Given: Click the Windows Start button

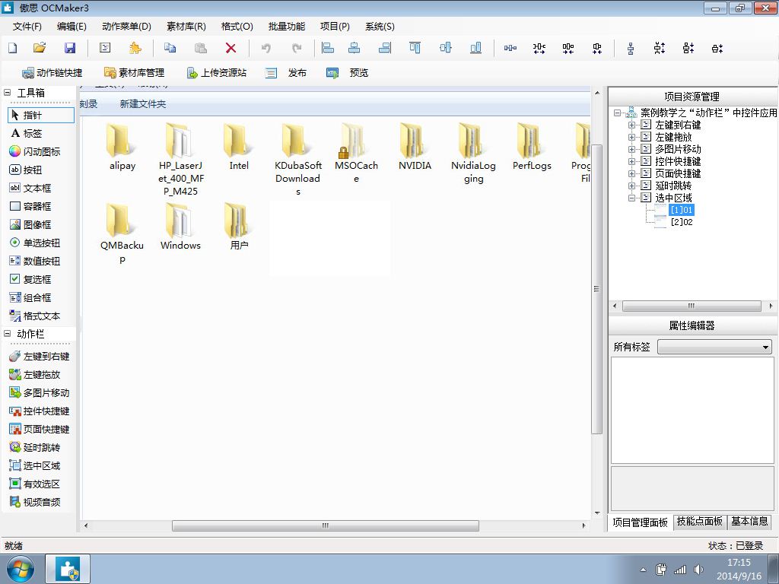Looking at the screenshot, I should pyautogui.click(x=20, y=569).
